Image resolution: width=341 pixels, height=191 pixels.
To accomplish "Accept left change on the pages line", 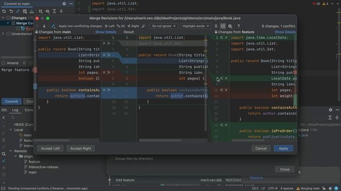I will pyautogui.click(x=109, y=72).
